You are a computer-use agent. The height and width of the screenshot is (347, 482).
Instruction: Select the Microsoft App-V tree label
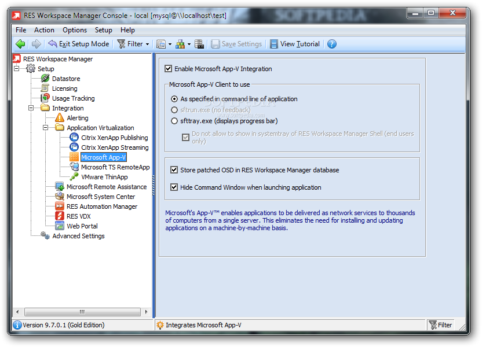[x=104, y=157]
